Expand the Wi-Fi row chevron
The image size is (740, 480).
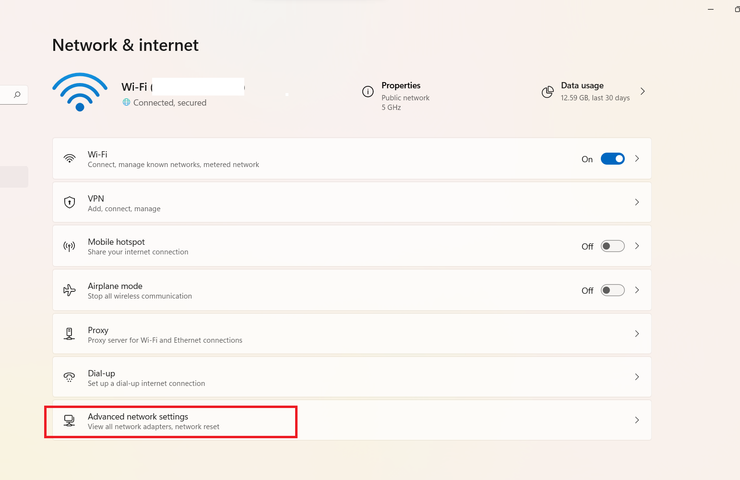[637, 158]
